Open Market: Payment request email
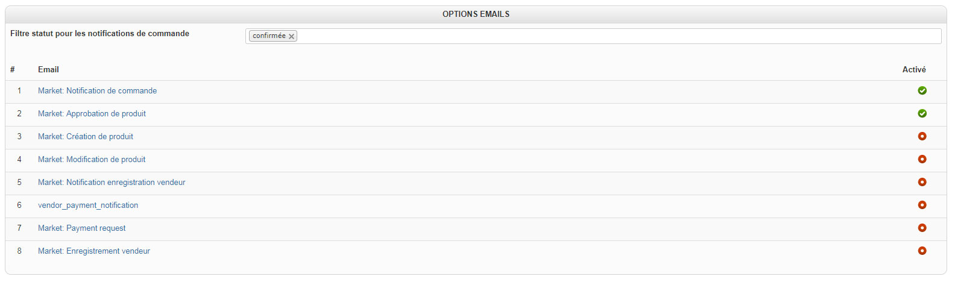Image resolution: width=955 pixels, height=282 pixels. 82,228
